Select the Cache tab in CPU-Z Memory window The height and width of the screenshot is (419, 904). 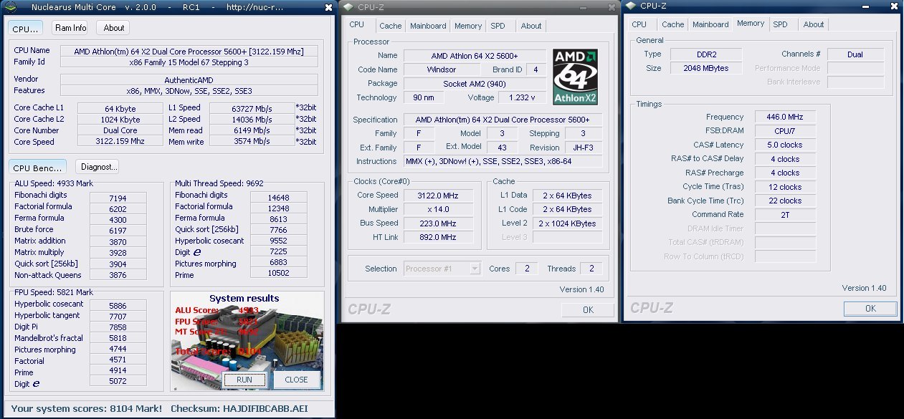(673, 24)
